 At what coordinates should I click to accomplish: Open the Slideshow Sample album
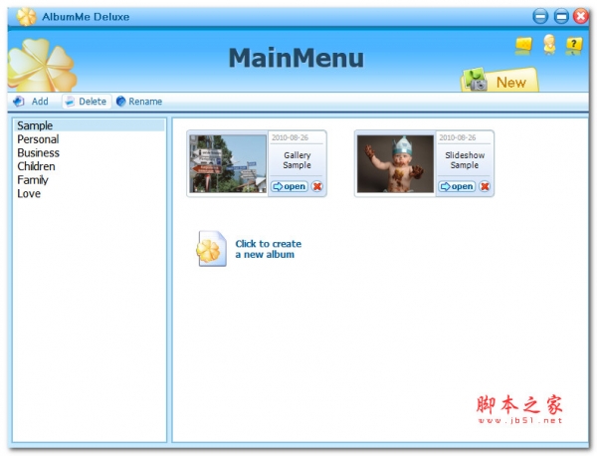(x=457, y=186)
